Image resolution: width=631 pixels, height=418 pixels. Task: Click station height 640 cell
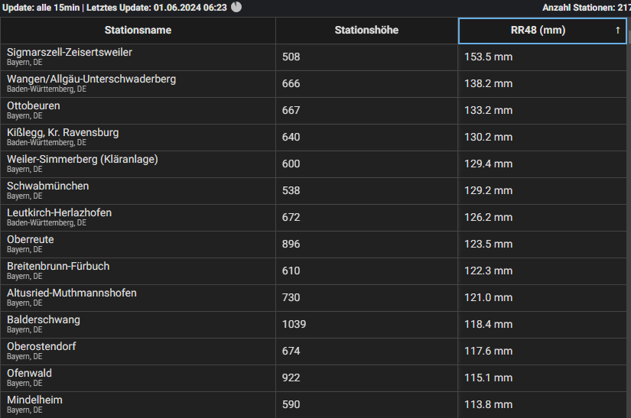366,137
